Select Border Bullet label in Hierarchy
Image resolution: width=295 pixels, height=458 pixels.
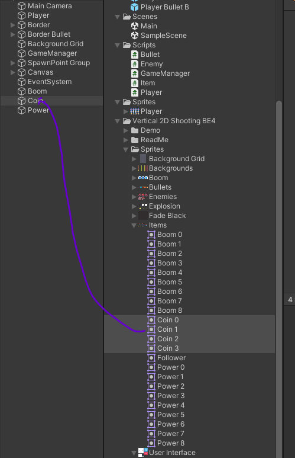pos(49,34)
